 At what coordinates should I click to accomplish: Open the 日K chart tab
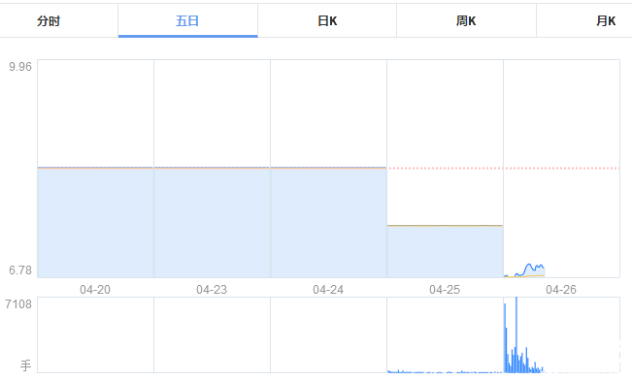pos(327,21)
